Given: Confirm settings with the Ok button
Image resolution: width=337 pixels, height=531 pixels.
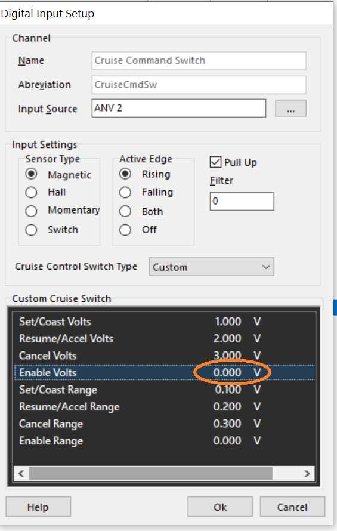Looking at the screenshot, I should (220, 507).
